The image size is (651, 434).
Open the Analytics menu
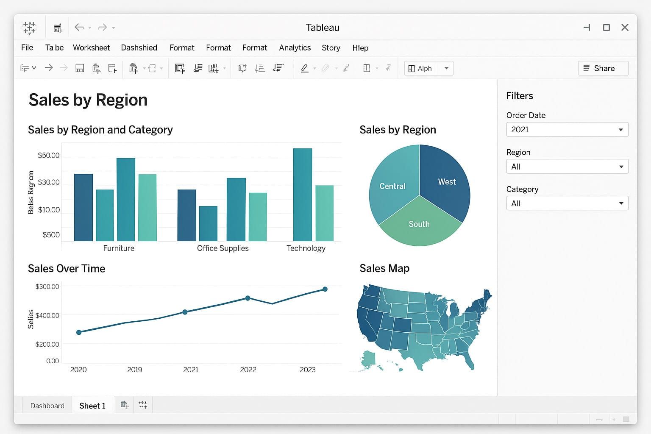coord(295,48)
